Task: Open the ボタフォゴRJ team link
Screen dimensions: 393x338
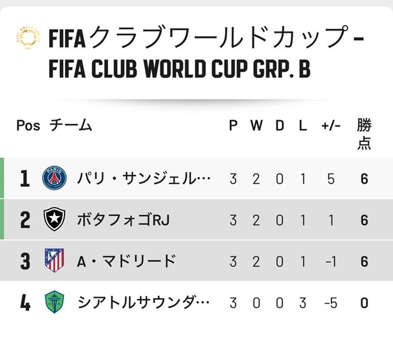Action: point(123,220)
